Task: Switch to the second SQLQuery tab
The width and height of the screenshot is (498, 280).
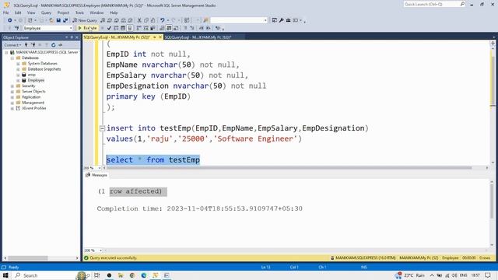Action: point(198,37)
